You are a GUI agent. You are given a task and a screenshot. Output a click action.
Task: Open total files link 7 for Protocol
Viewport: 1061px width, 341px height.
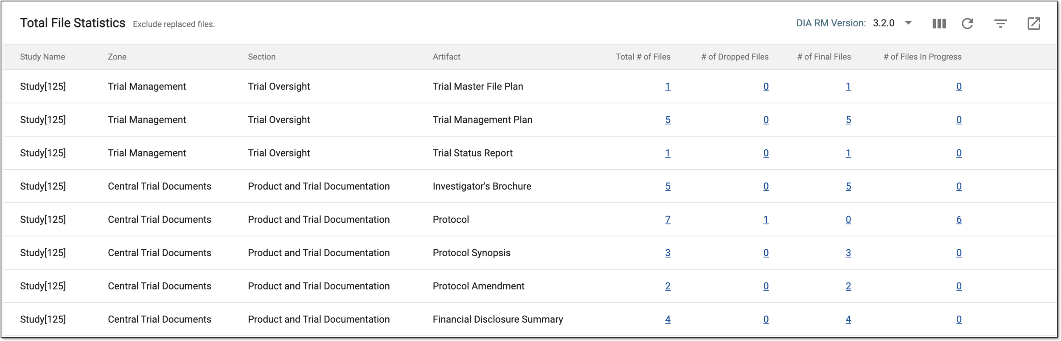tap(668, 220)
